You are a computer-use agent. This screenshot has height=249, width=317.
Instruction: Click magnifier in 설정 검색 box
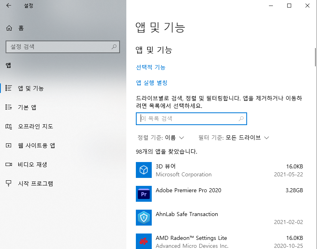coord(114,47)
